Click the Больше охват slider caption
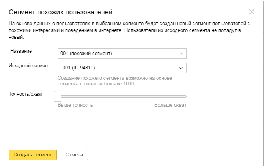Image resolution: width=265 pixels, height=167 pixels. coord(170,105)
